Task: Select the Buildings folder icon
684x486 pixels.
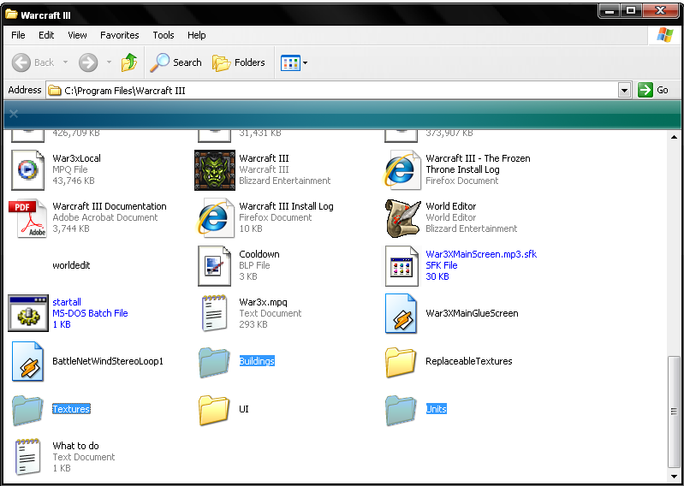Action: pyautogui.click(x=214, y=362)
